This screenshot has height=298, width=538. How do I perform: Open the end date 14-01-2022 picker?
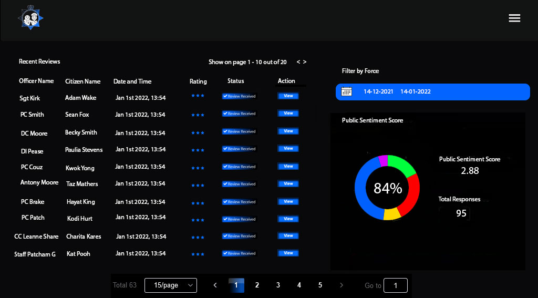(x=416, y=91)
